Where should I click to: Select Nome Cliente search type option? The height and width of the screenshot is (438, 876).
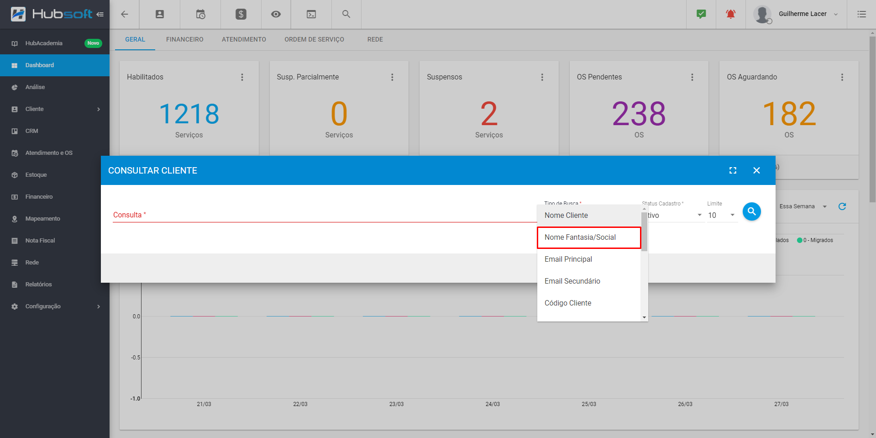[589, 216]
